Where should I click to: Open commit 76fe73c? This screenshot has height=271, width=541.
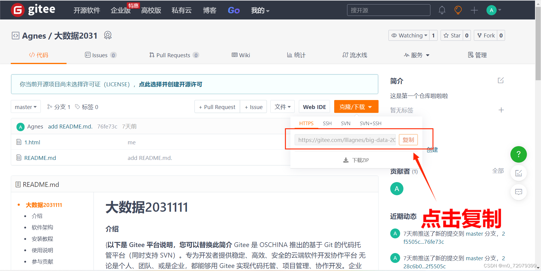pos(107,127)
